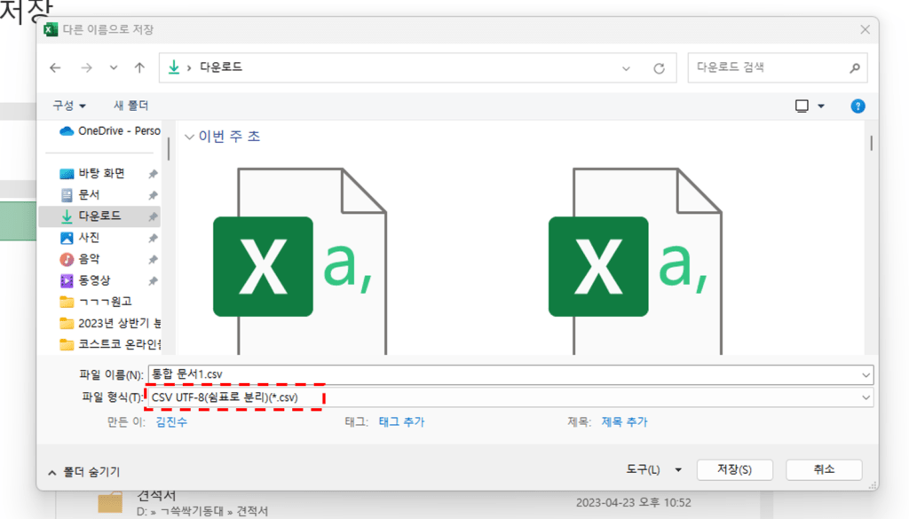909x519 pixels.
Task: Collapse the folder pane with 폴더 숨기기
Action: coord(84,472)
